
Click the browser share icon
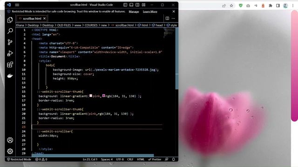[224, 6]
